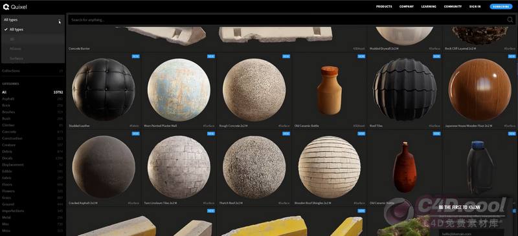The height and width of the screenshot is (236, 518).
Task: Select the Floors category
Action: 32,184
